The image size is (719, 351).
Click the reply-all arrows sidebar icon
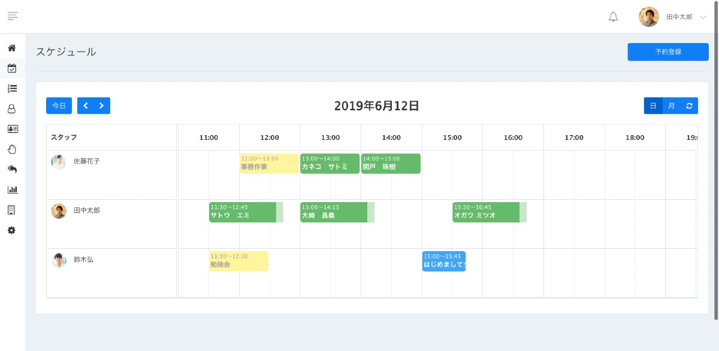coord(12,170)
